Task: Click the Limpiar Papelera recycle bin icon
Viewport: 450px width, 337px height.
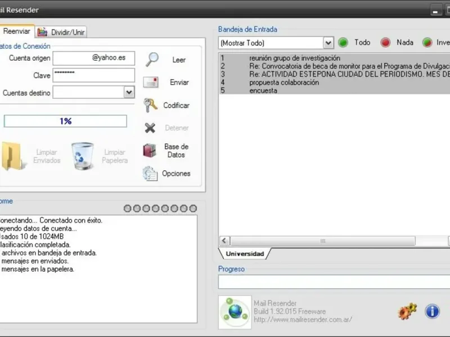Action: click(x=82, y=156)
